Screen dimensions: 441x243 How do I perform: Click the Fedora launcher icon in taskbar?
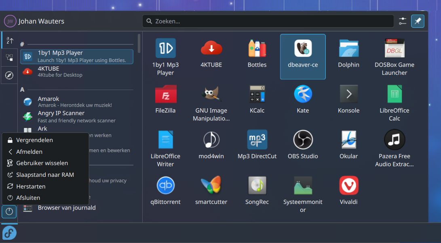click(9, 233)
